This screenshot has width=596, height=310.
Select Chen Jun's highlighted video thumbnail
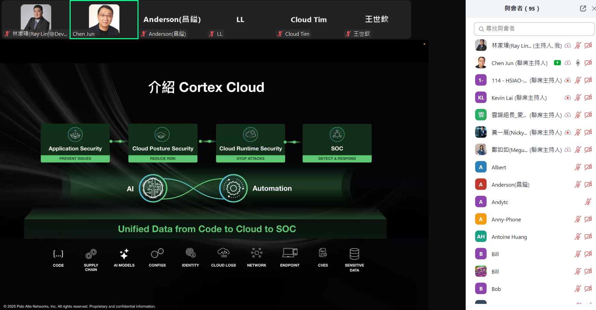pyautogui.click(x=104, y=20)
